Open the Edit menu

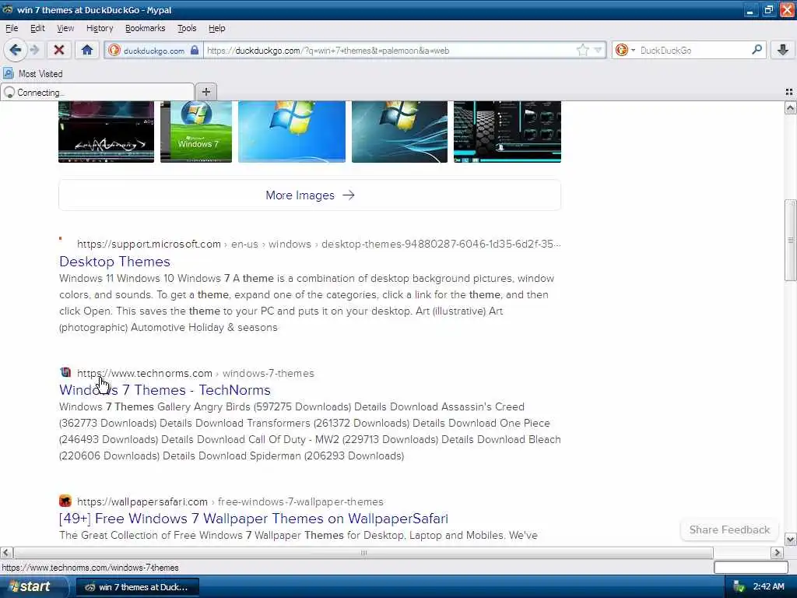click(x=37, y=28)
